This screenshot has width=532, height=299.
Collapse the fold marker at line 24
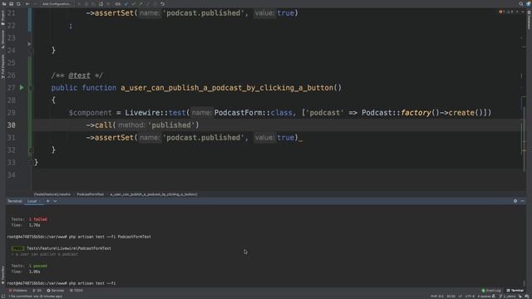coord(31,51)
